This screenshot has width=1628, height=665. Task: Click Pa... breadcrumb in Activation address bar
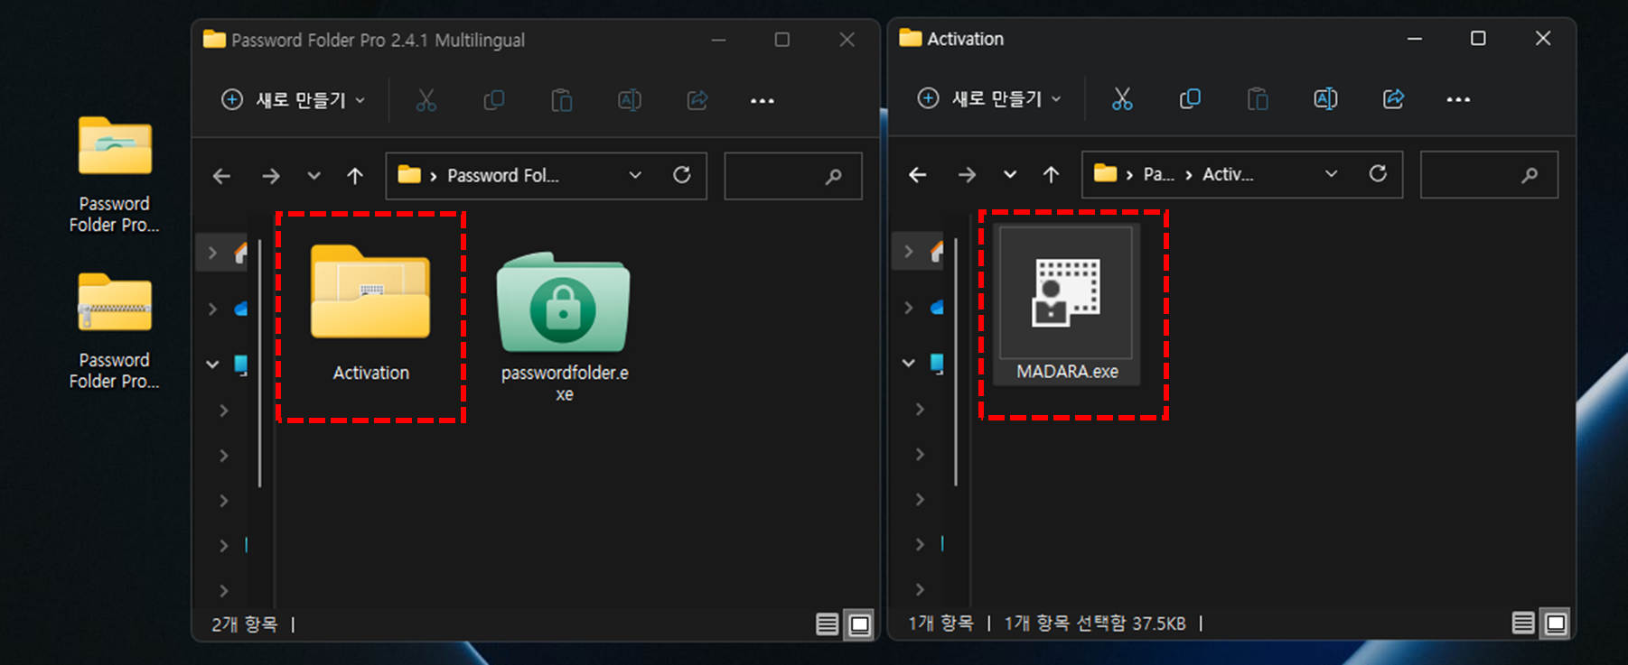coord(1158,174)
